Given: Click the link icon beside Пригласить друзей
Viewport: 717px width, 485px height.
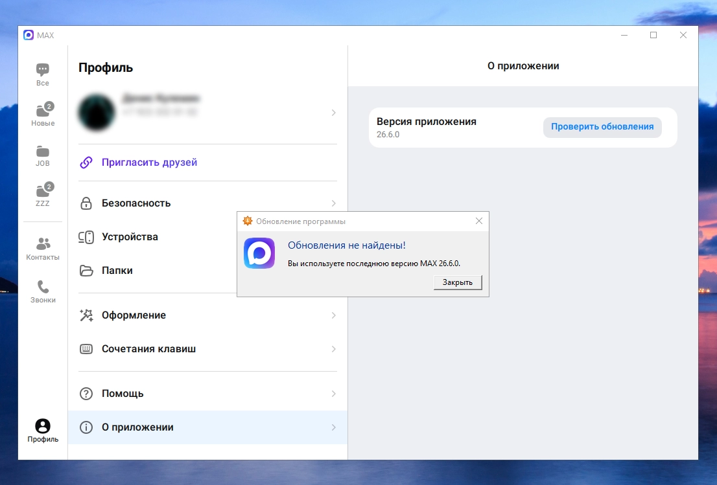Looking at the screenshot, I should 86,163.
